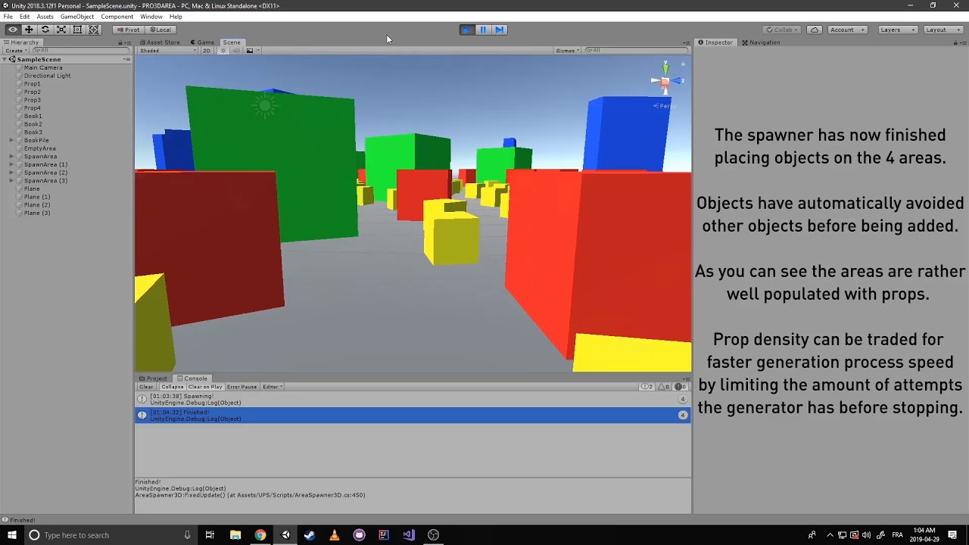Screen dimensions: 969x545
Task: Select the Move tool
Action: [x=29, y=30]
